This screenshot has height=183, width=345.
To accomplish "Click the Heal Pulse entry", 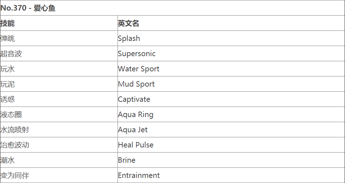I will coord(136,145).
